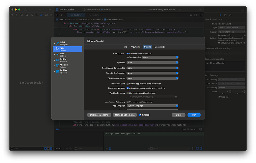
Task: Go back with the editor back arrow
Action: (x=61, y=15)
